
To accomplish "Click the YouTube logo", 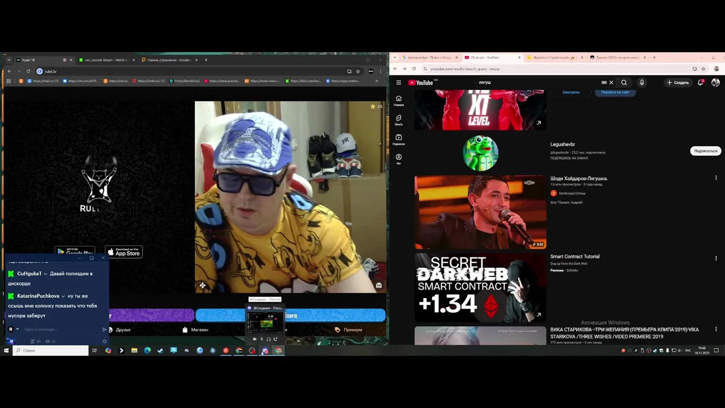I will pos(420,83).
